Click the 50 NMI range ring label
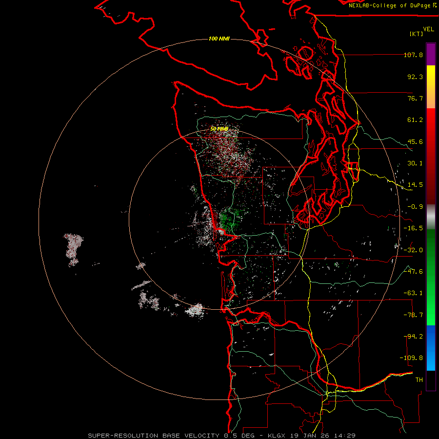Viewport: 439px width, 439px height. 219,129
